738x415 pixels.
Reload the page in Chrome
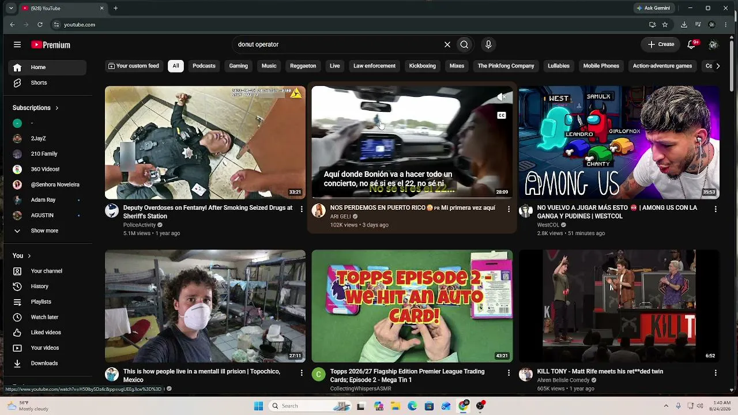pyautogui.click(x=40, y=25)
